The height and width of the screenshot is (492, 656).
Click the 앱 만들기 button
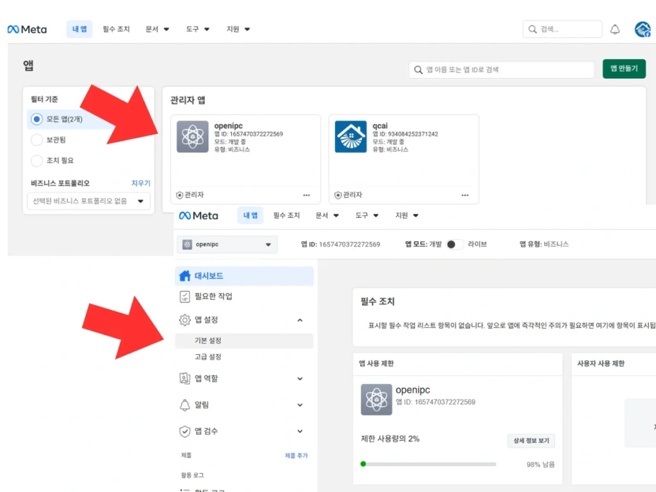tap(624, 69)
